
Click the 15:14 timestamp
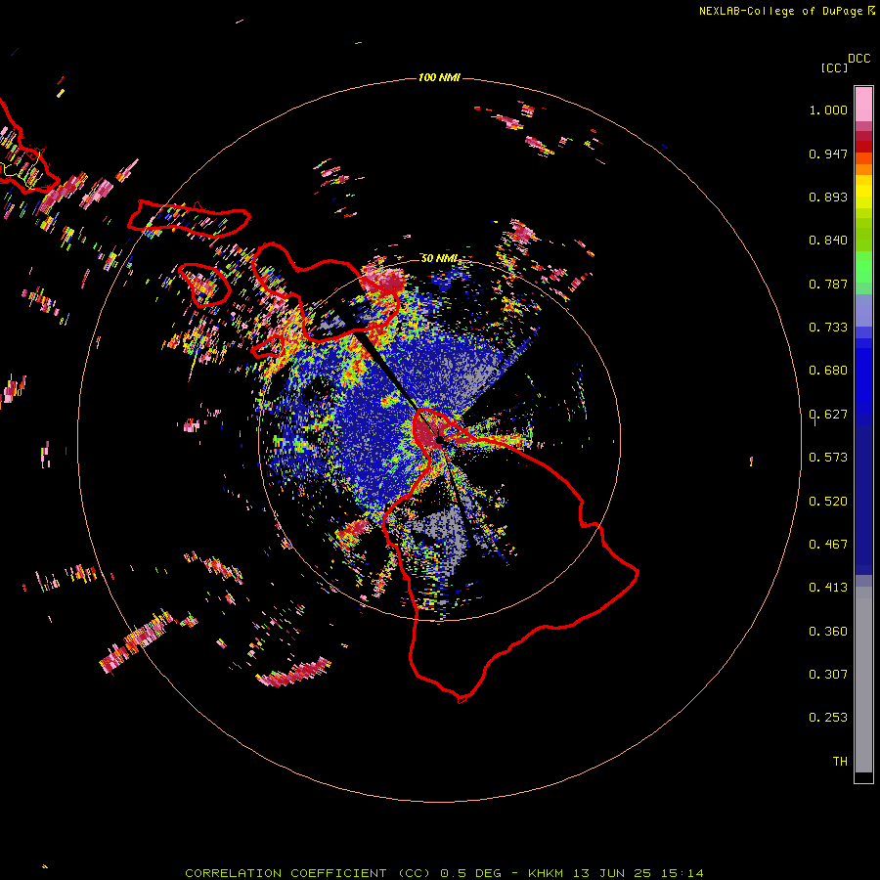tap(682, 873)
